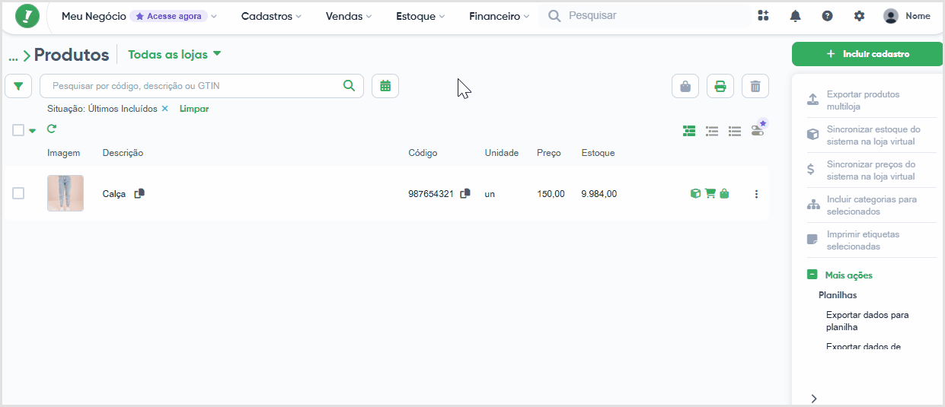This screenshot has width=945, height=407.
Task: Open the settings gear icon
Action: click(859, 16)
